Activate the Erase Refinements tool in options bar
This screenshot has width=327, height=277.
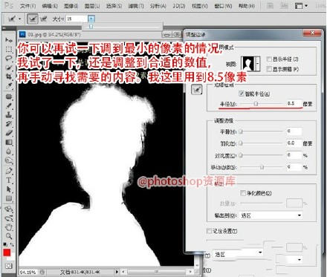44,19
